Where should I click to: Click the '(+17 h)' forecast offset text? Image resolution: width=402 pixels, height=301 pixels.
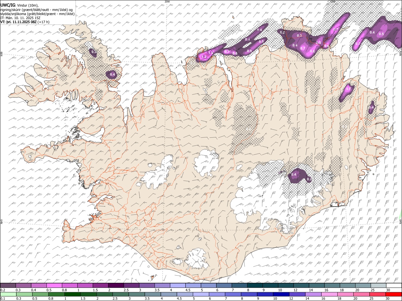[44, 22]
